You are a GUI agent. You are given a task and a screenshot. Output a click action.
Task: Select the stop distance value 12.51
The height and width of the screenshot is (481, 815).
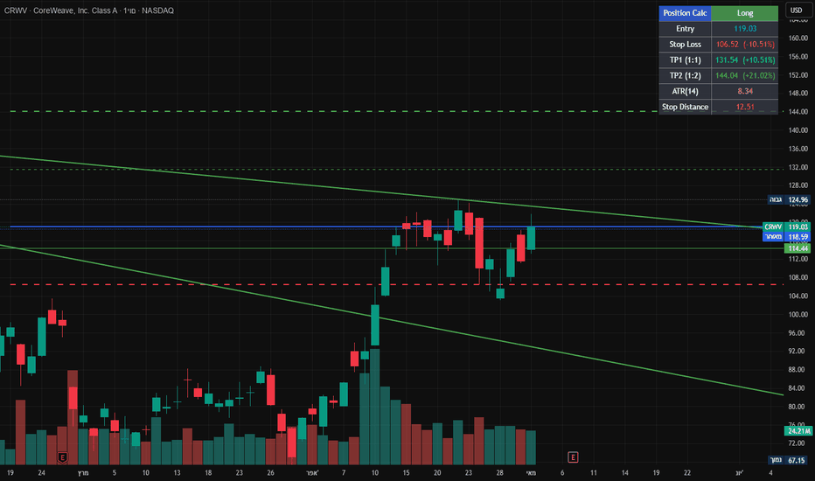(744, 107)
